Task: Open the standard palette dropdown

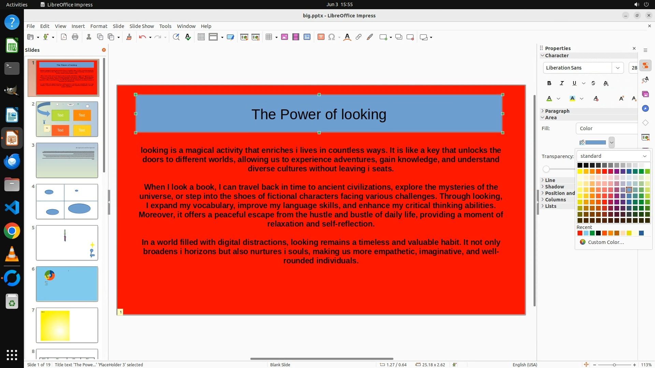Action: [x=613, y=156]
